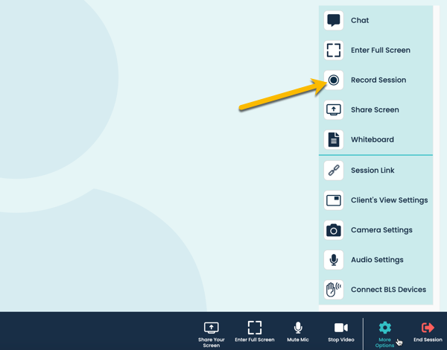
Task: Open the Chat speech bubble icon
Action: tap(334, 20)
